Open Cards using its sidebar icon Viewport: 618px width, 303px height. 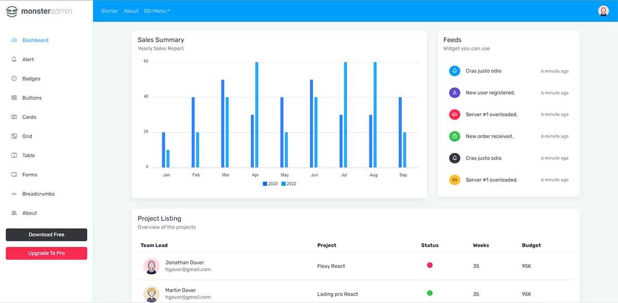(13, 117)
